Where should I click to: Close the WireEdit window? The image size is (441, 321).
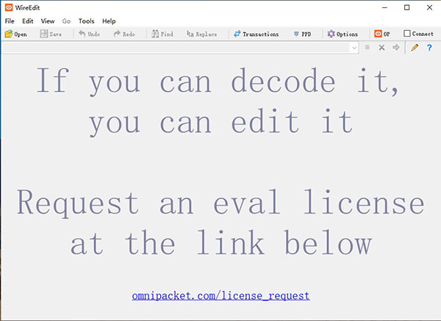pos(429,7)
